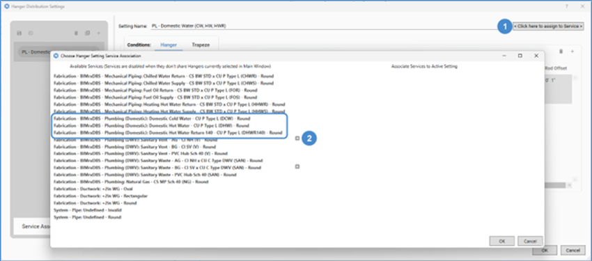Viewport: 592px width, 261px height.
Task: Confirm the service association dialog with OK
Action: coord(501,241)
